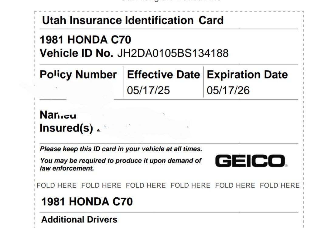Select the top 1981 HONDA C70 heading
This screenshot has width=328, height=228.
(x=86, y=40)
